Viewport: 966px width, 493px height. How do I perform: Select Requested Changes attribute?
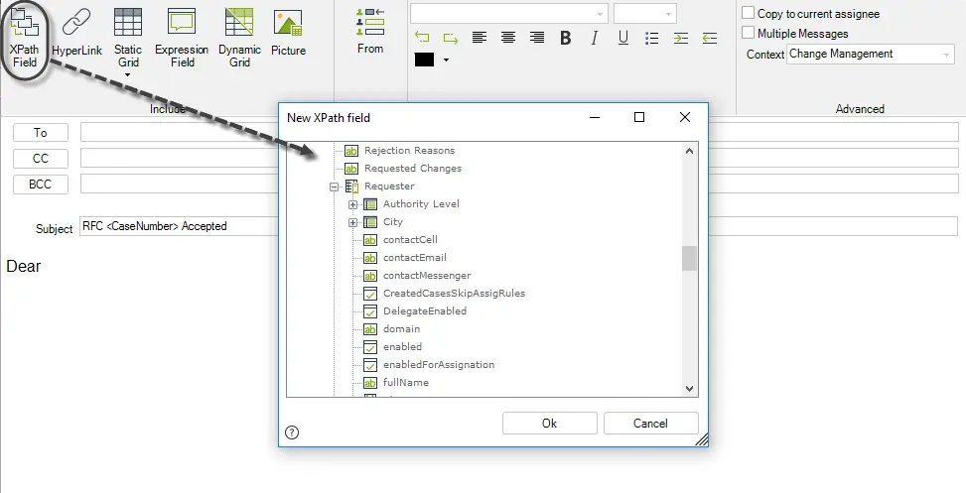click(413, 168)
